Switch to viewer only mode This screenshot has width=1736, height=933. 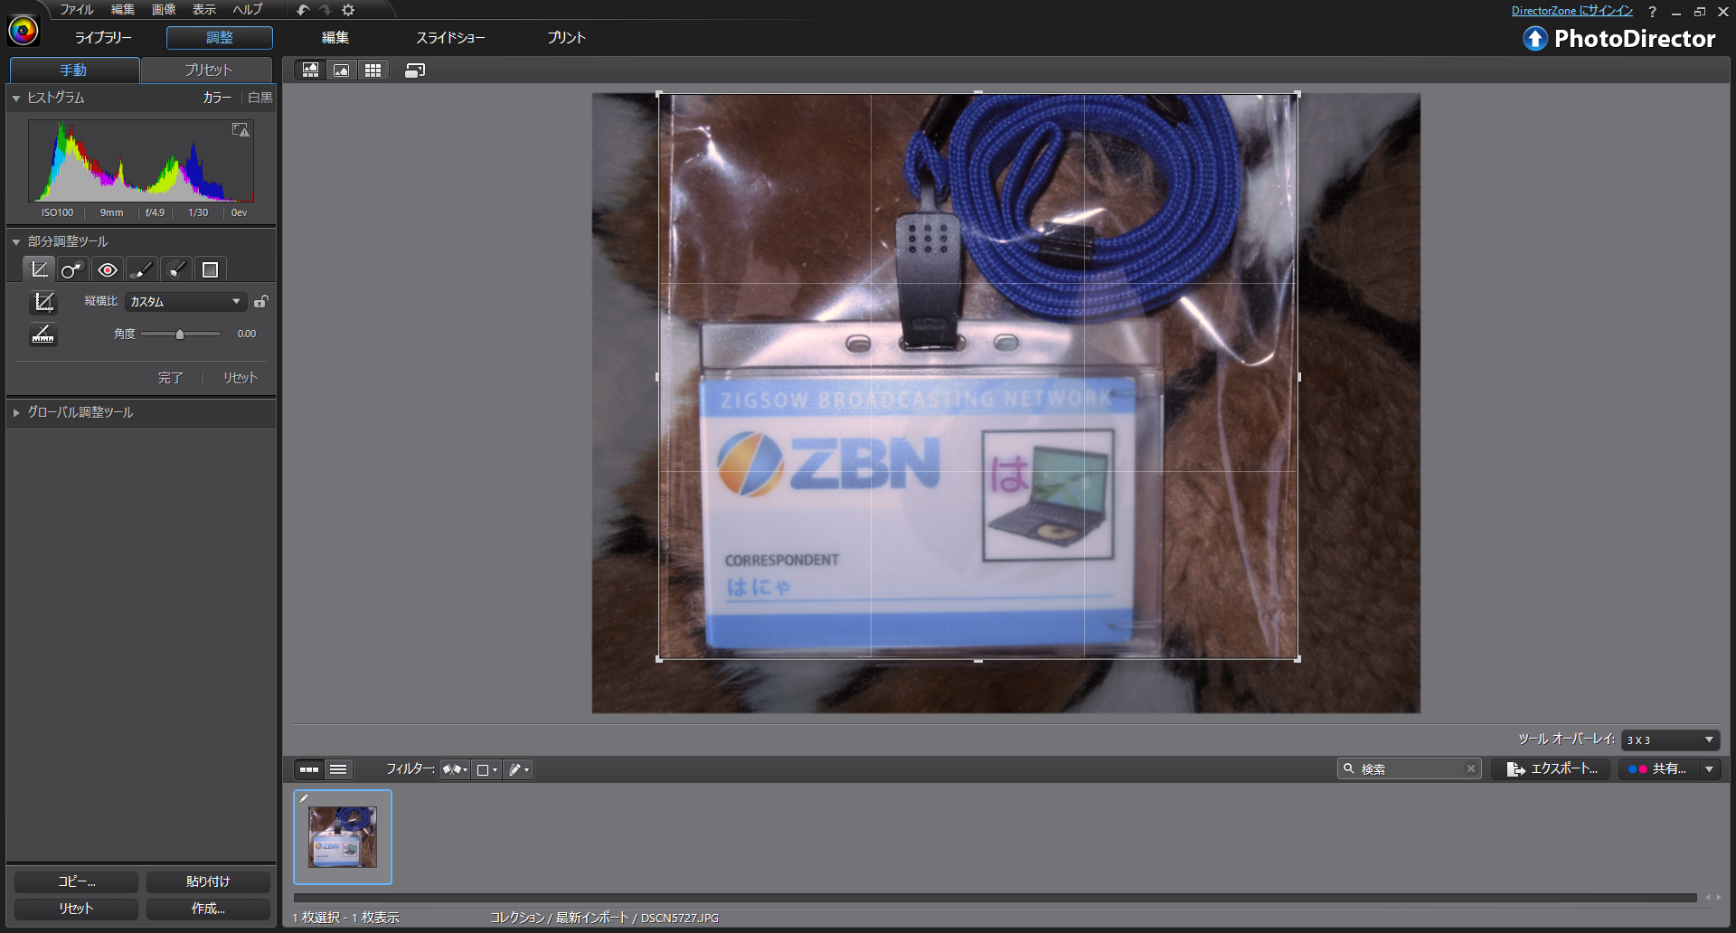click(x=342, y=71)
